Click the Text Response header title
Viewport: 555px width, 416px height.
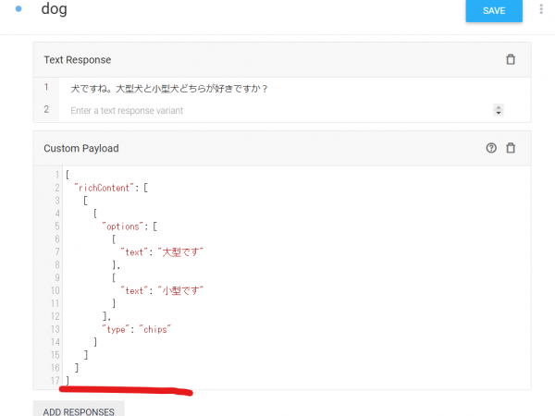pos(78,60)
